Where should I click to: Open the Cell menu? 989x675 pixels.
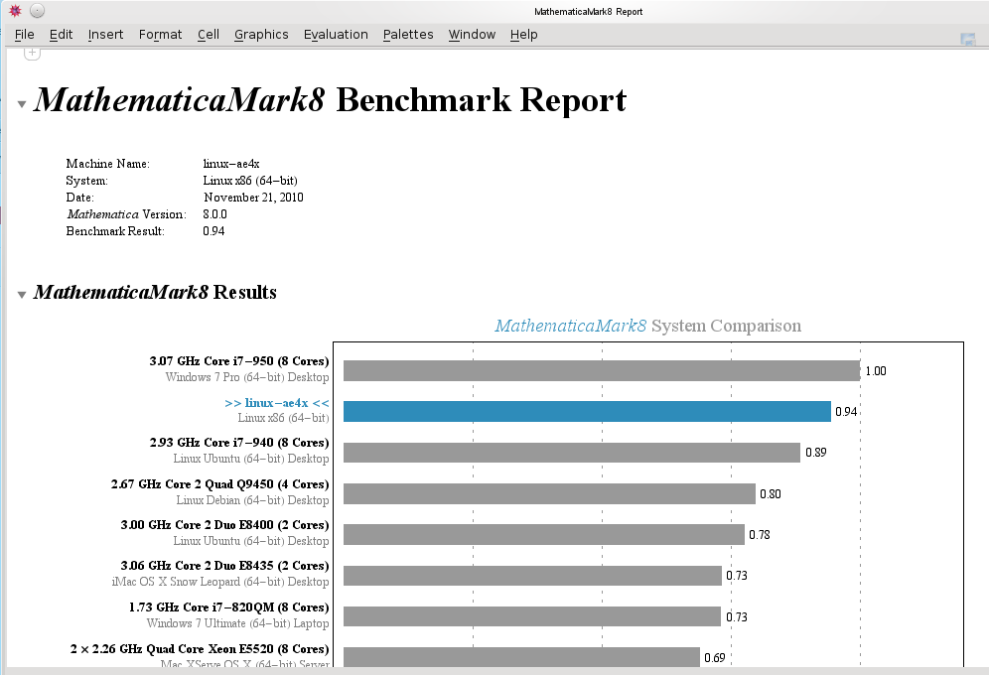(x=209, y=35)
